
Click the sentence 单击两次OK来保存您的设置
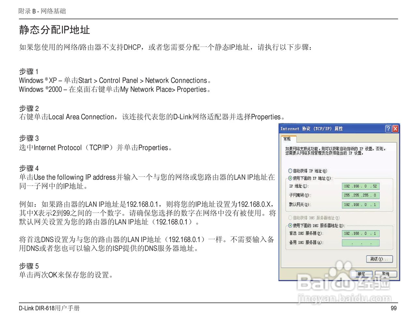(x=66, y=275)
